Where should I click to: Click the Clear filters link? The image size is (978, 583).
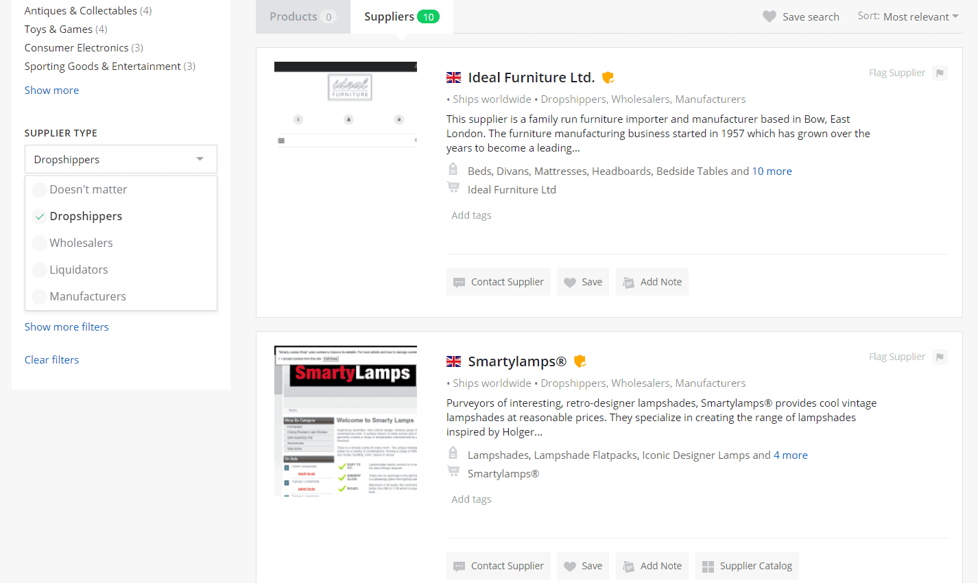51,359
